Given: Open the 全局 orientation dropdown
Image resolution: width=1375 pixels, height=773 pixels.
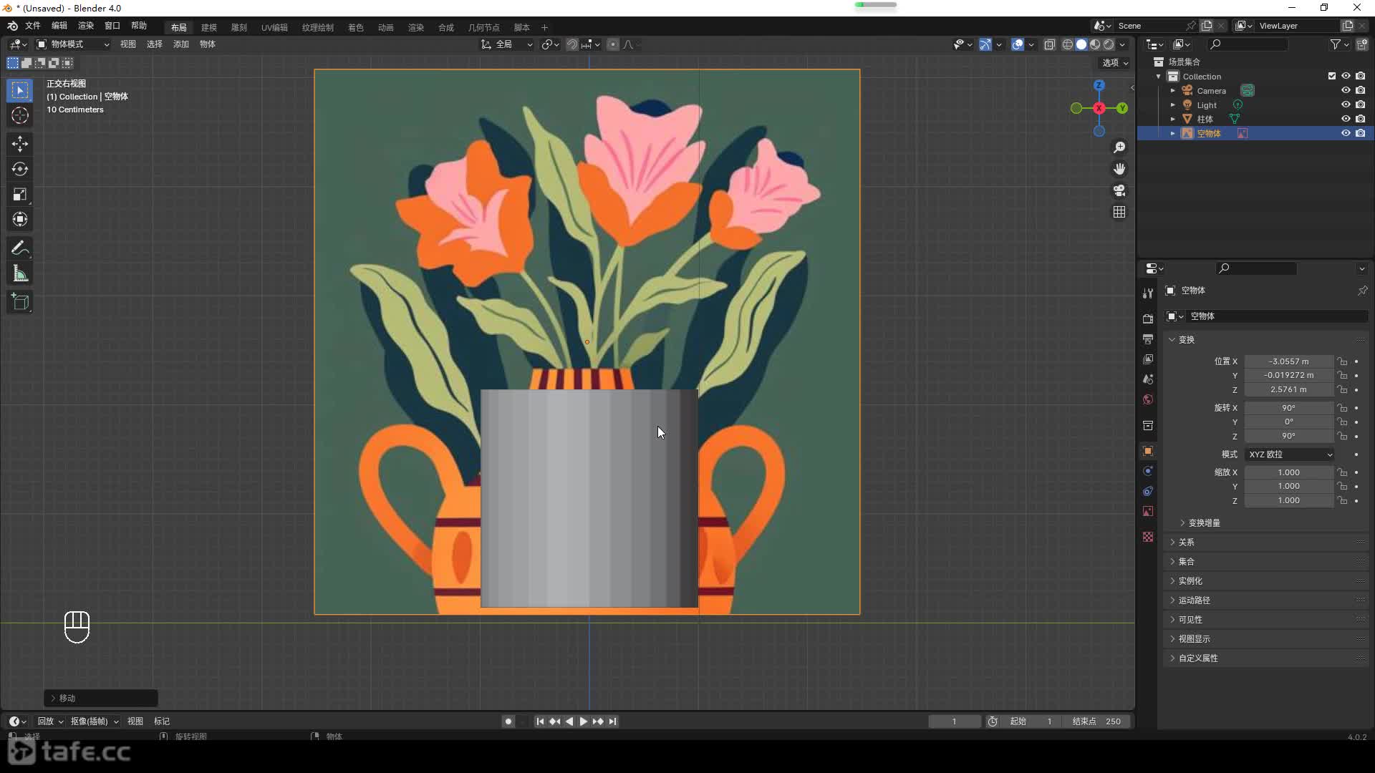Looking at the screenshot, I should [x=507, y=44].
